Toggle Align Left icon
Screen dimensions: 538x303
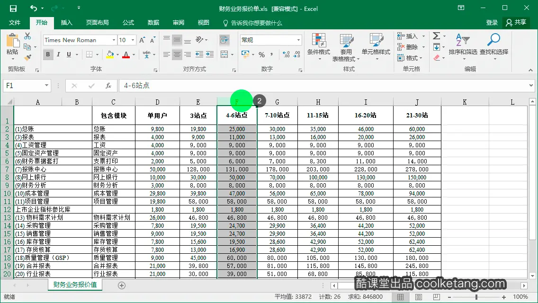pyautogui.click(x=166, y=54)
